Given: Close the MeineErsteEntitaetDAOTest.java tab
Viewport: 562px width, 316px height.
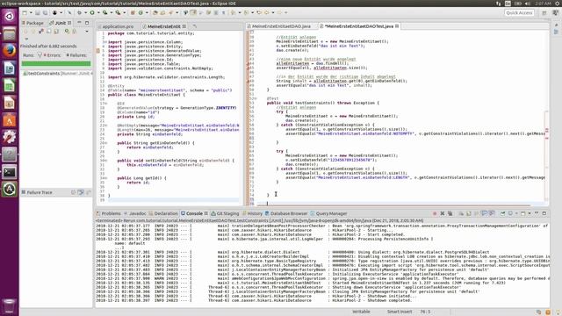Looking at the screenshot, I should [x=397, y=26].
